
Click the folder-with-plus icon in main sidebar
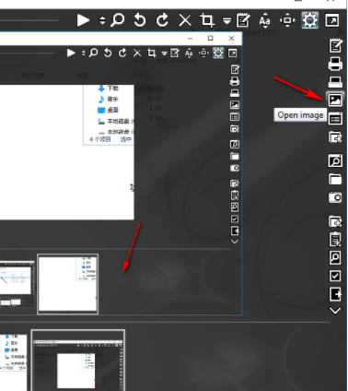coord(335,221)
